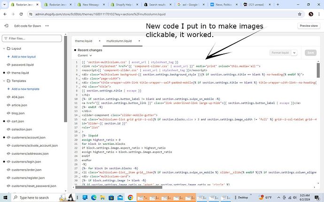Open the Current version dropdown under Recent changes
324x202 pixels.
pos(85,55)
